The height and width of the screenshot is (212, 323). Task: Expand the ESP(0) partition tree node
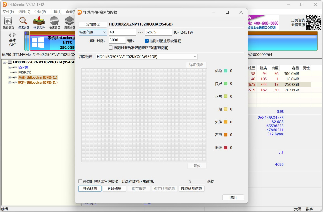click(x=10, y=67)
